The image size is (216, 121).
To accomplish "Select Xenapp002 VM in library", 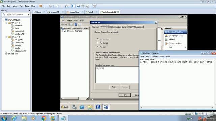I will click(x=19, y=43).
